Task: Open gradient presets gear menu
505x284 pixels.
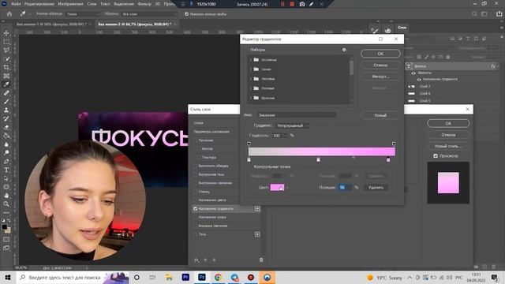Action: [344, 50]
